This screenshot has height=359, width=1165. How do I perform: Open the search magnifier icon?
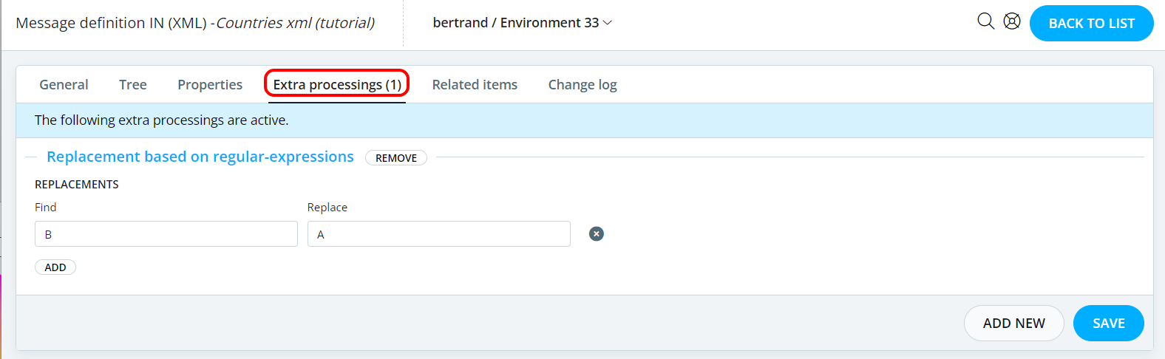tap(985, 21)
